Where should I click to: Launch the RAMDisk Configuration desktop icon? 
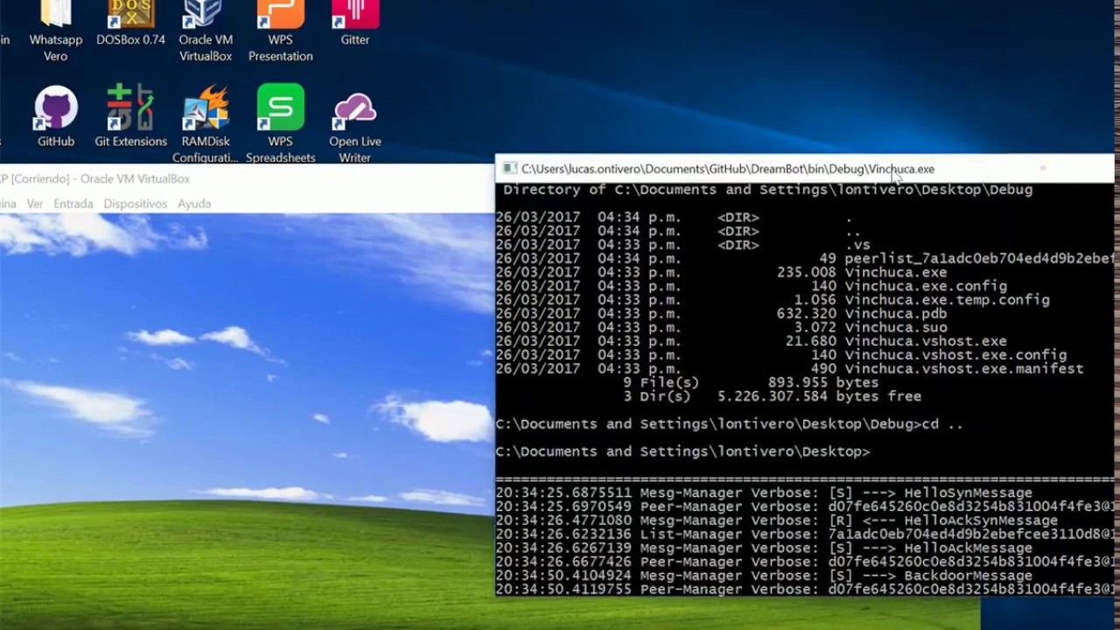point(206,124)
